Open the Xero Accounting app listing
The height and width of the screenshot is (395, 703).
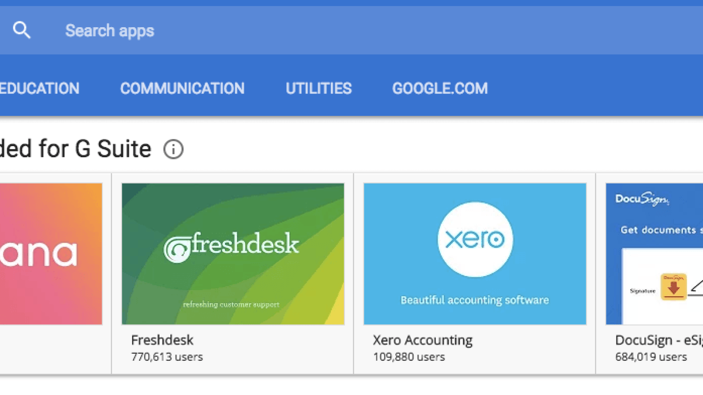422,340
